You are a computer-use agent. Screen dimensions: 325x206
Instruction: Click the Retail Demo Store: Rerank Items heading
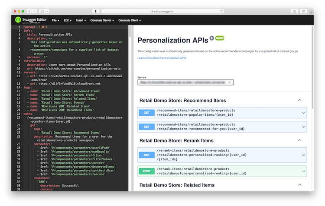(176, 140)
